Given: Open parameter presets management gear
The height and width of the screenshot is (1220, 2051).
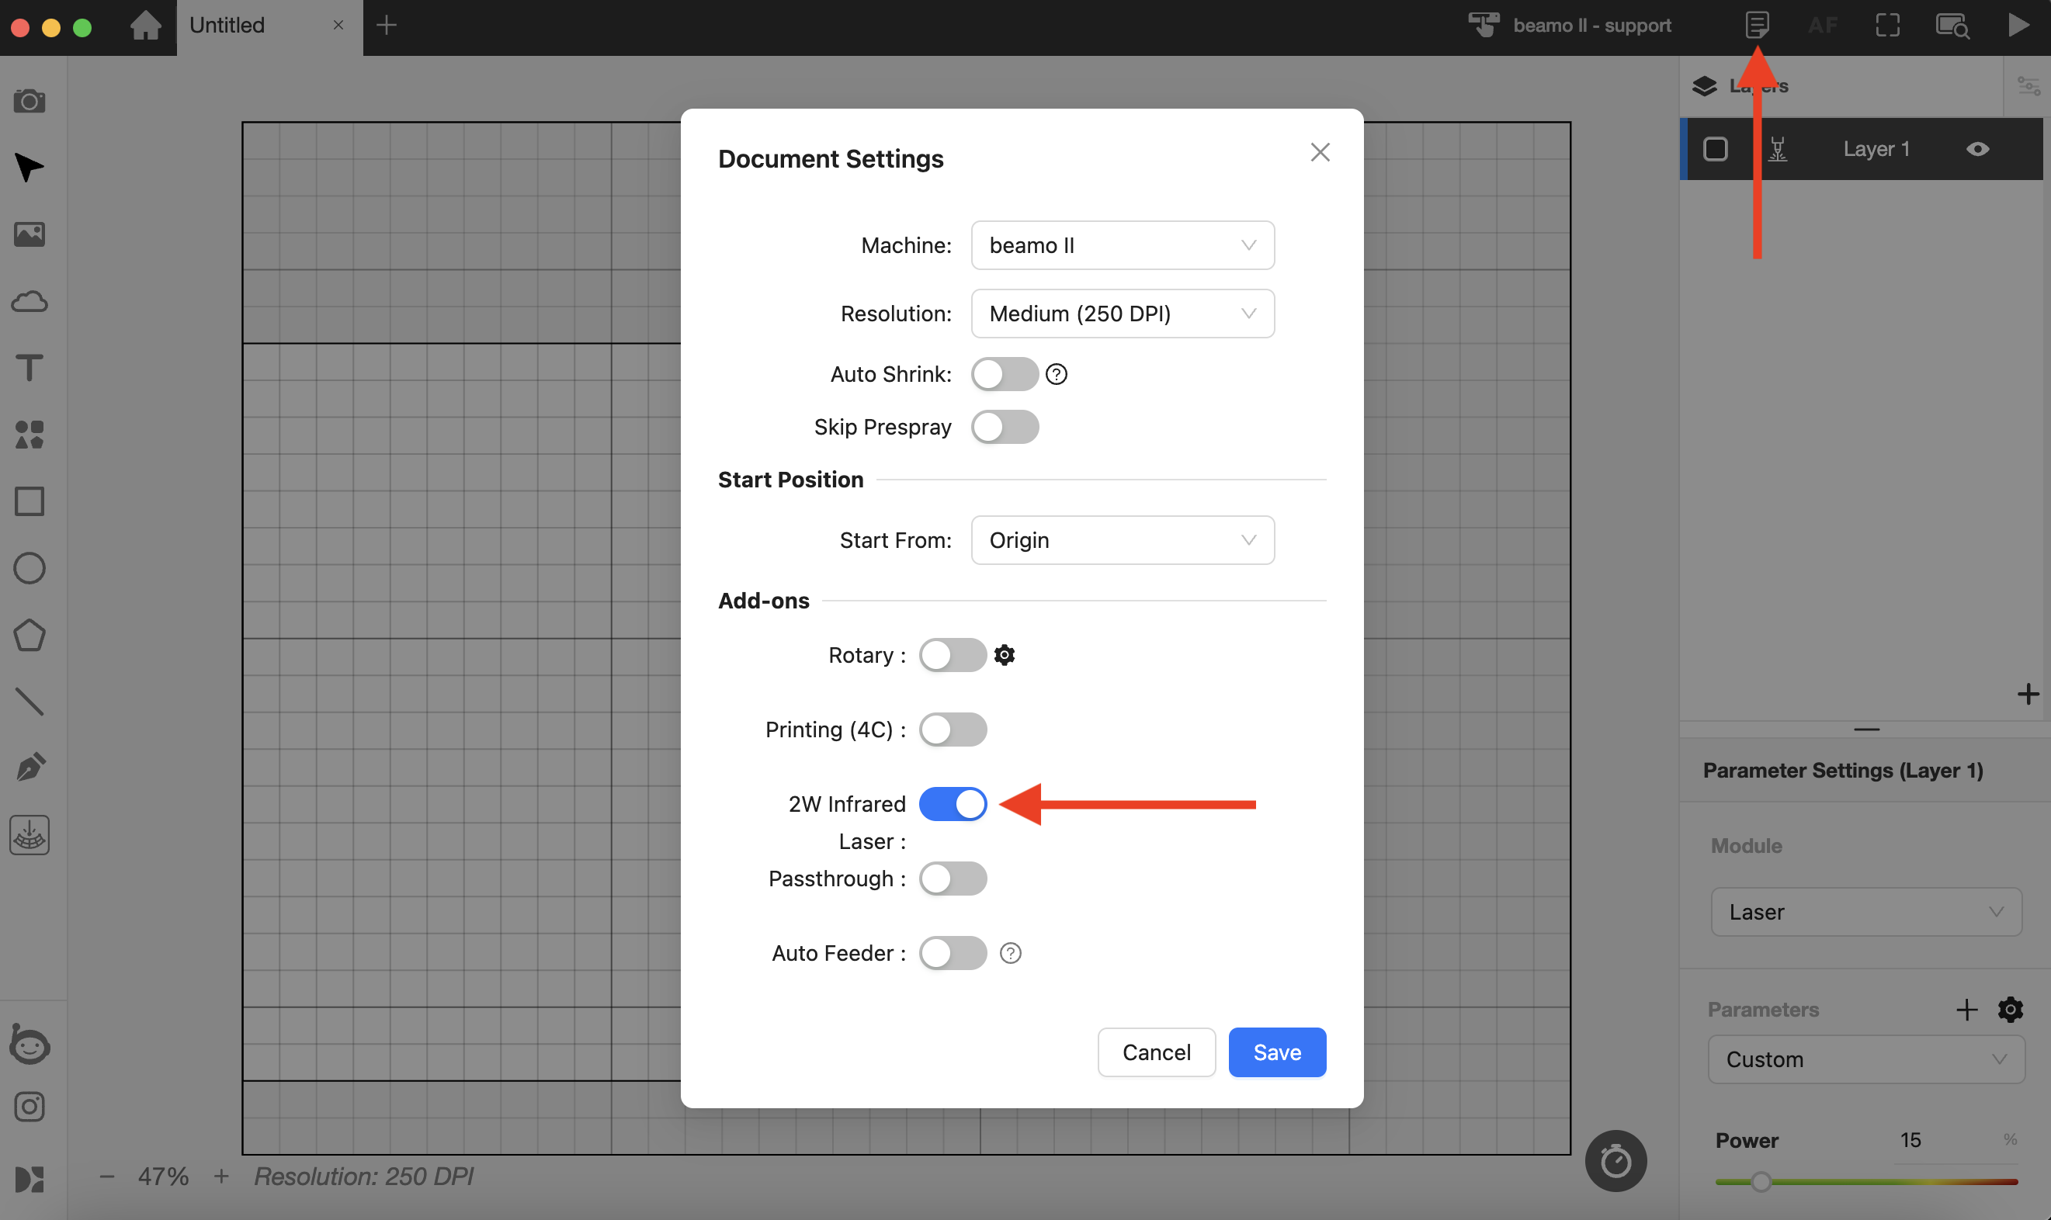Looking at the screenshot, I should pyautogui.click(x=2010, y=1010).
